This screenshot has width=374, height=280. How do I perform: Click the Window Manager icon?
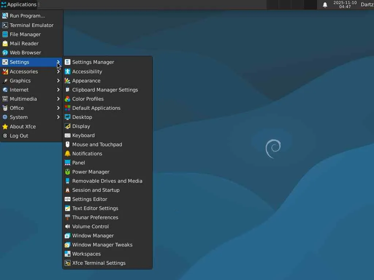pyautogui.click(x=68, y=236)
